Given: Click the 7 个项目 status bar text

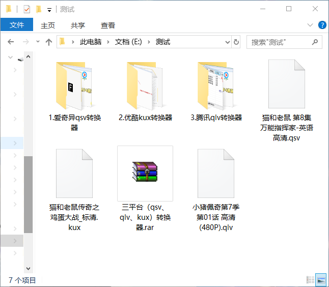Looking at the screenshot, I should coord(22,280).
